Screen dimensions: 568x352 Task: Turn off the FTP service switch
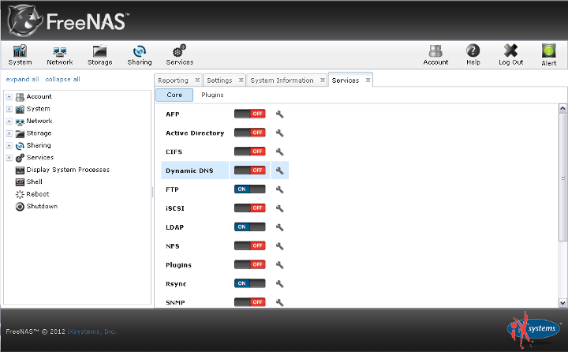pos(249,189)
